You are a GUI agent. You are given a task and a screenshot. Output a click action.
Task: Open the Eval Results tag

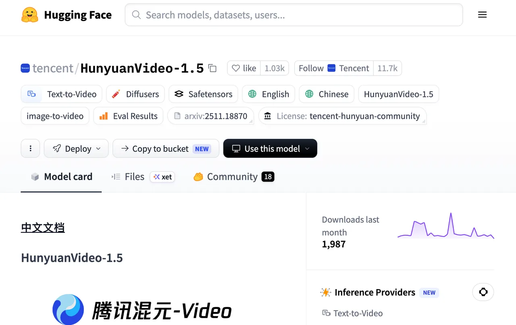(128, 116)
